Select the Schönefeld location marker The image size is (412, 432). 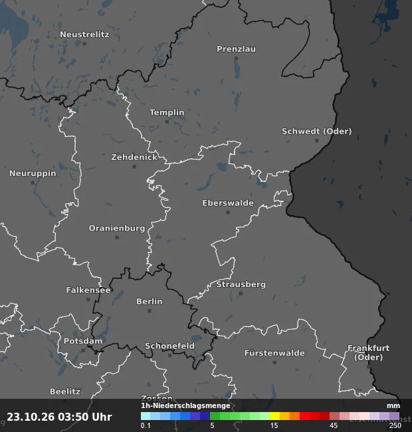point(169,356)
